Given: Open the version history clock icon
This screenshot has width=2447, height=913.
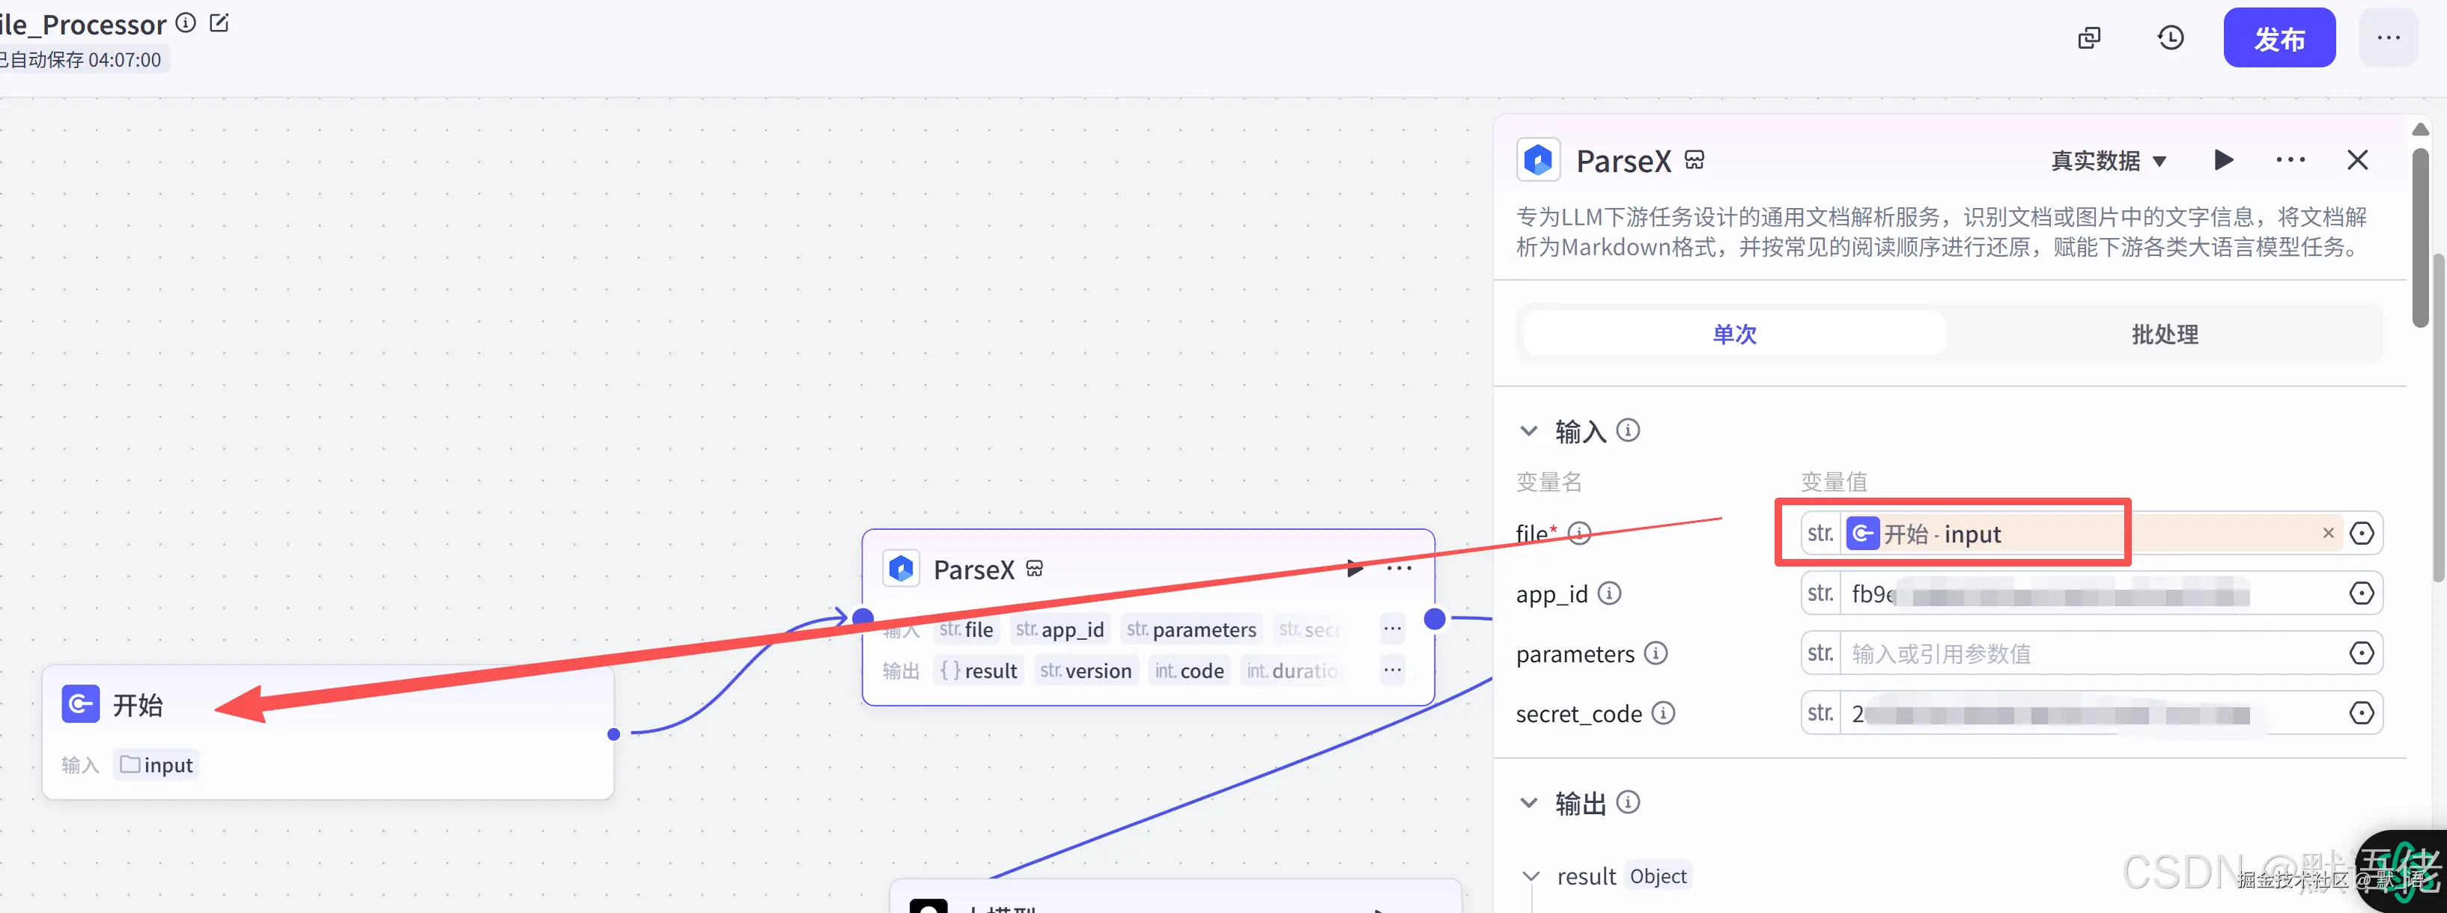Looking at the screenshot, I should pyautogui.click(x=2171, y=38).
